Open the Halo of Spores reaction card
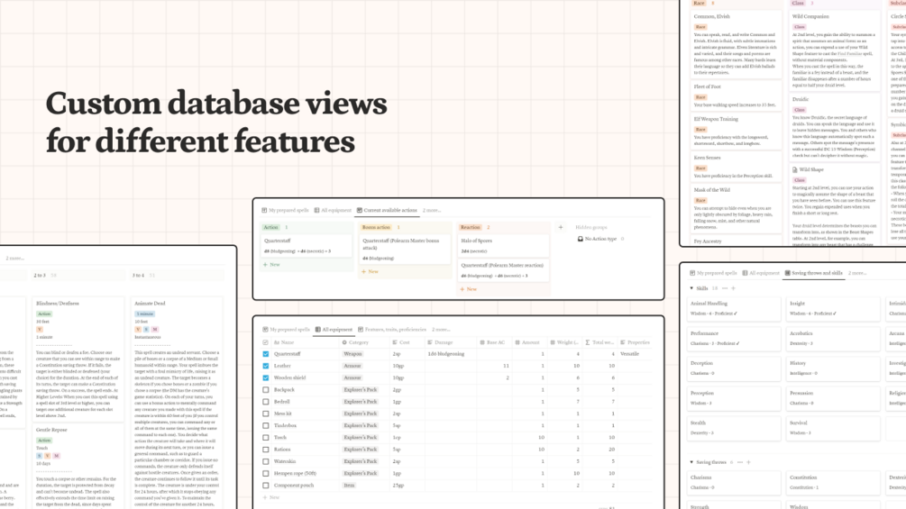The height and width of the screenshot is (509, 906). [503, 245]
